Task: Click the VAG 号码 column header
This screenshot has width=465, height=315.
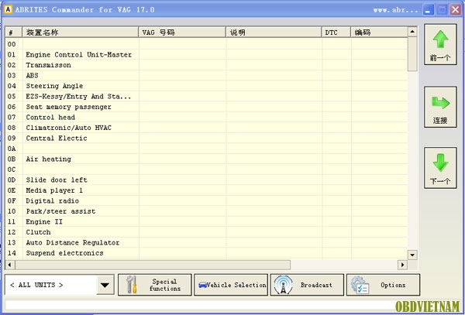Action: tap(182, 33)
